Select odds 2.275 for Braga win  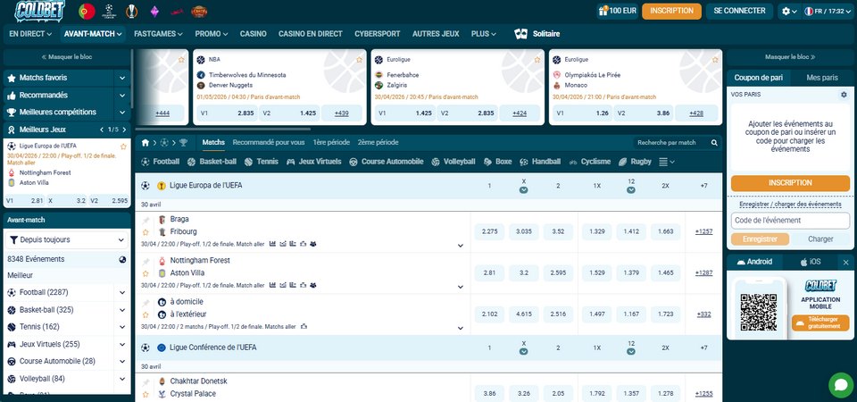click(x=490, y=232)
